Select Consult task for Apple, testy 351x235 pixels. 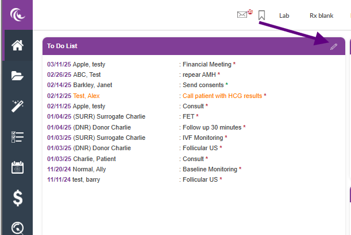(193, 106)
